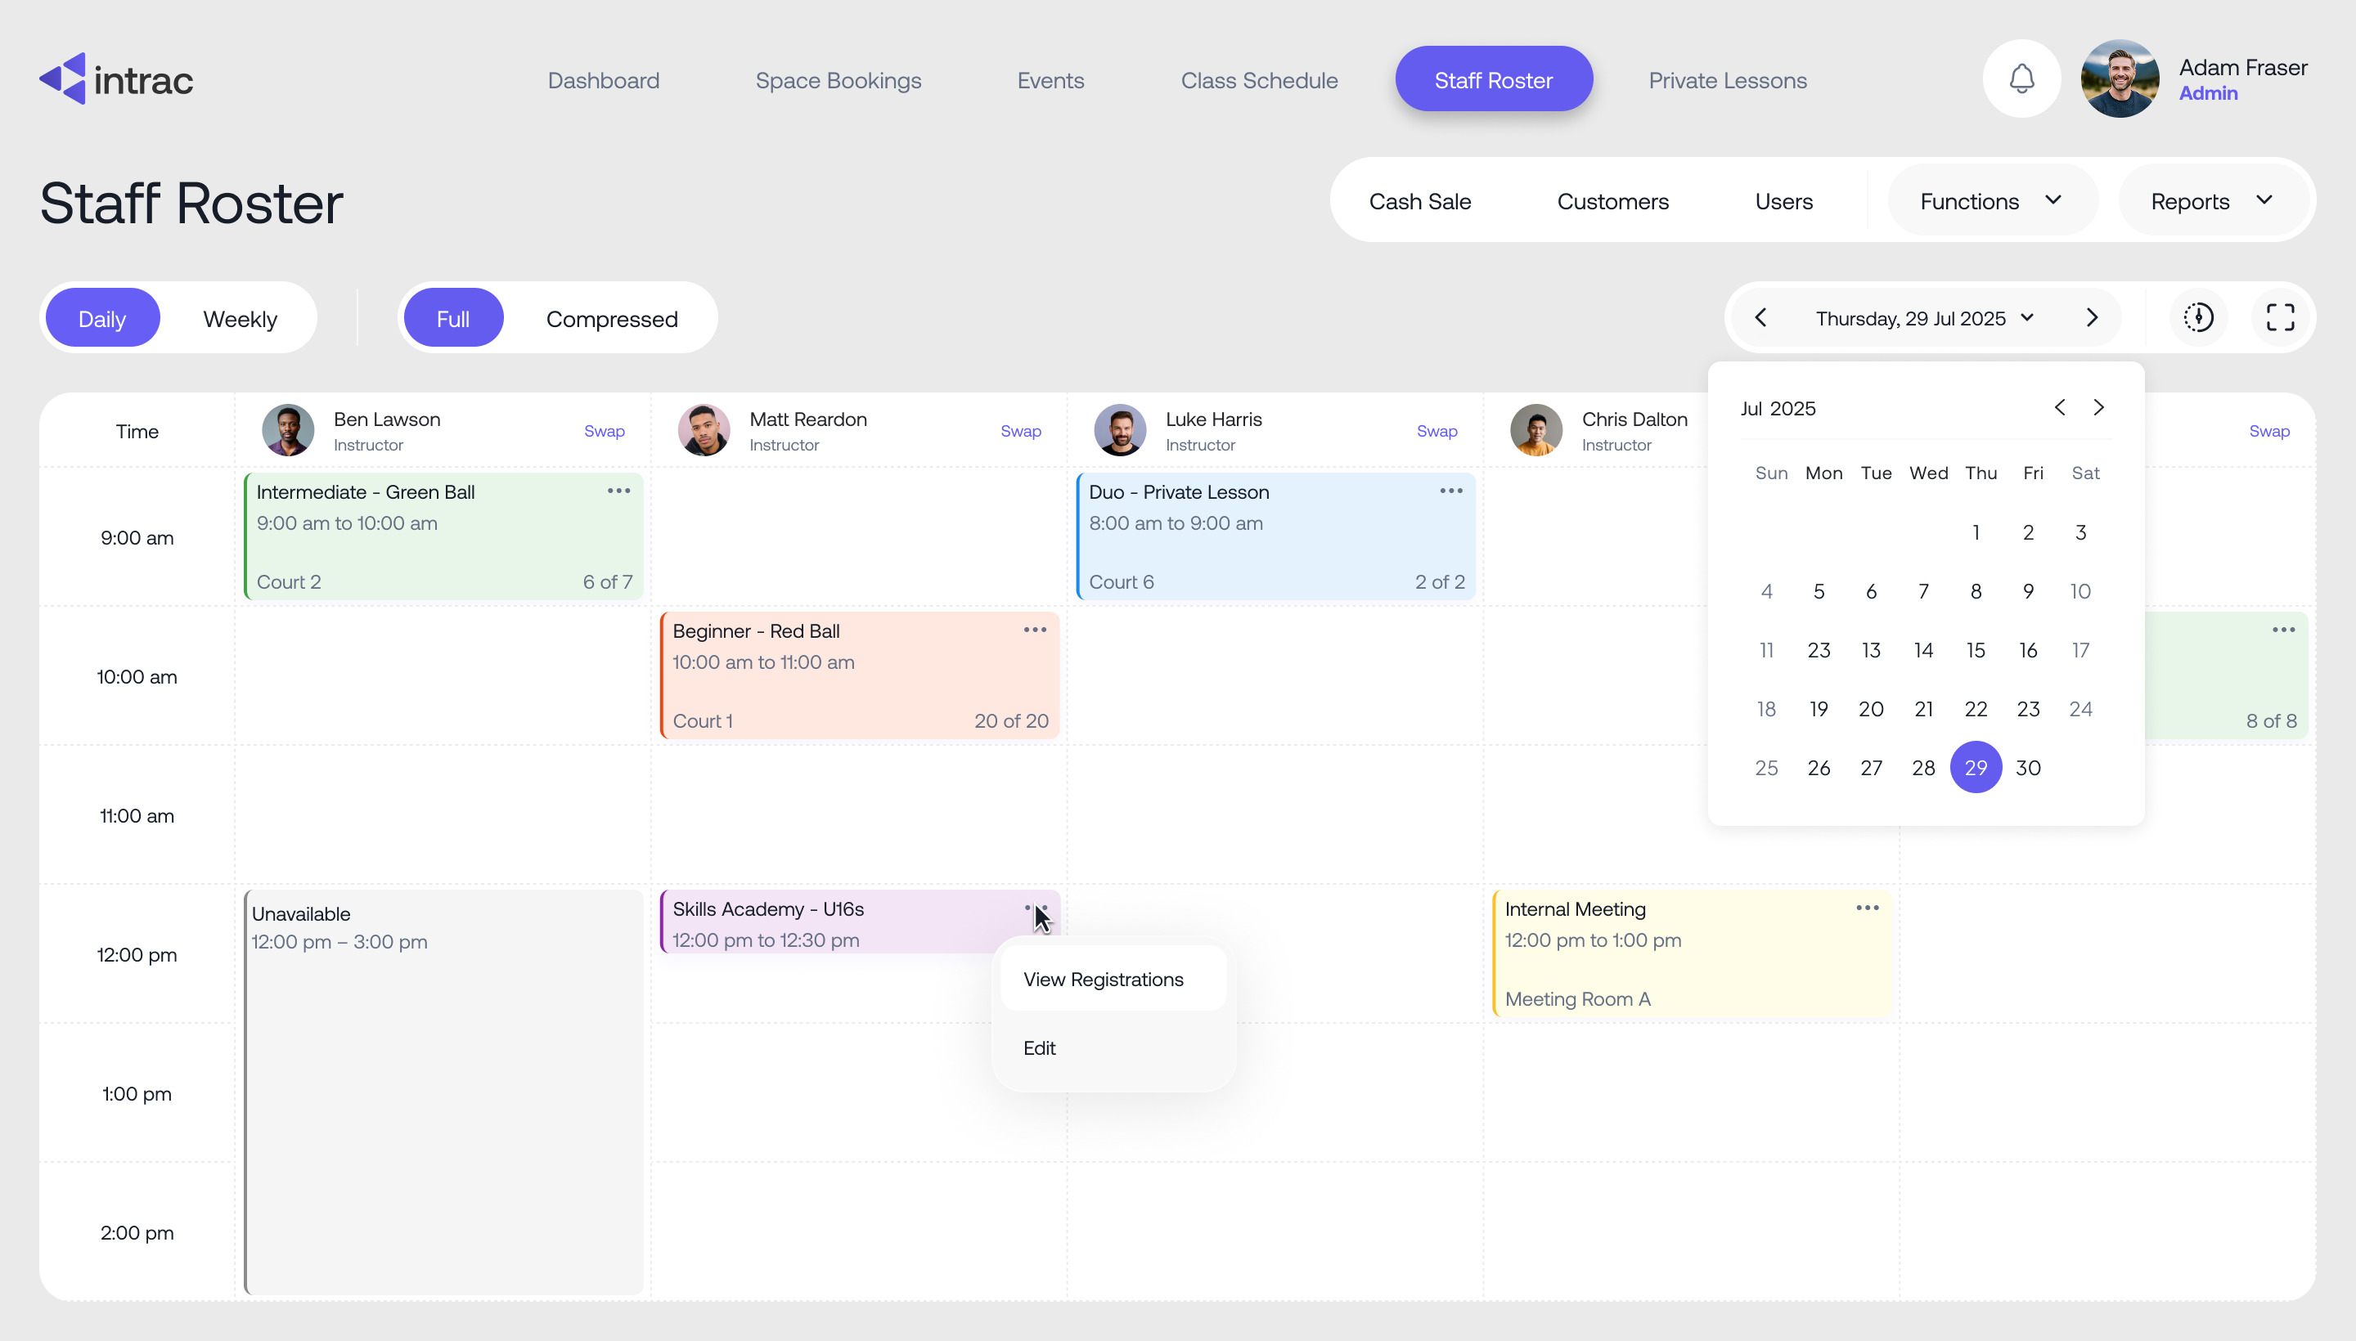
Task: Open options menu on Intermediate - Green Ball class
Action: click(618, 491)
